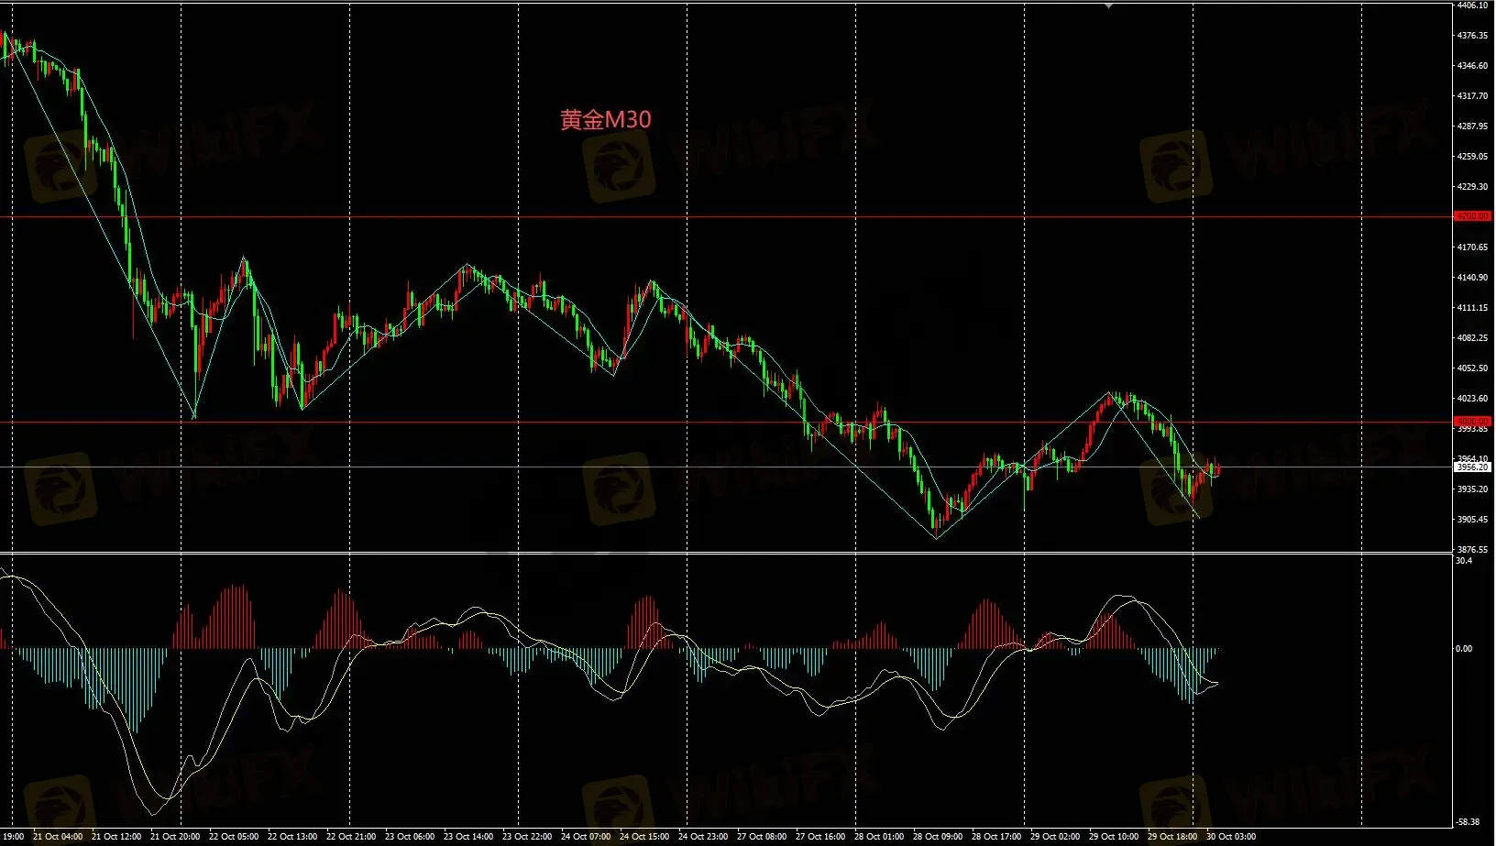Click time axis label 21 Oct 20:00

pos(175,837)
